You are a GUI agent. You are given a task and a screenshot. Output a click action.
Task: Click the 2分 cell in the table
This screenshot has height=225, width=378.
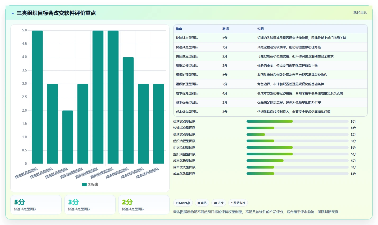225,56
